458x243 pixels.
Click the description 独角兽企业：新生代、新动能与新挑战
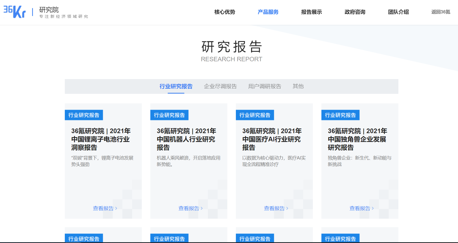(x=360, y=161)
